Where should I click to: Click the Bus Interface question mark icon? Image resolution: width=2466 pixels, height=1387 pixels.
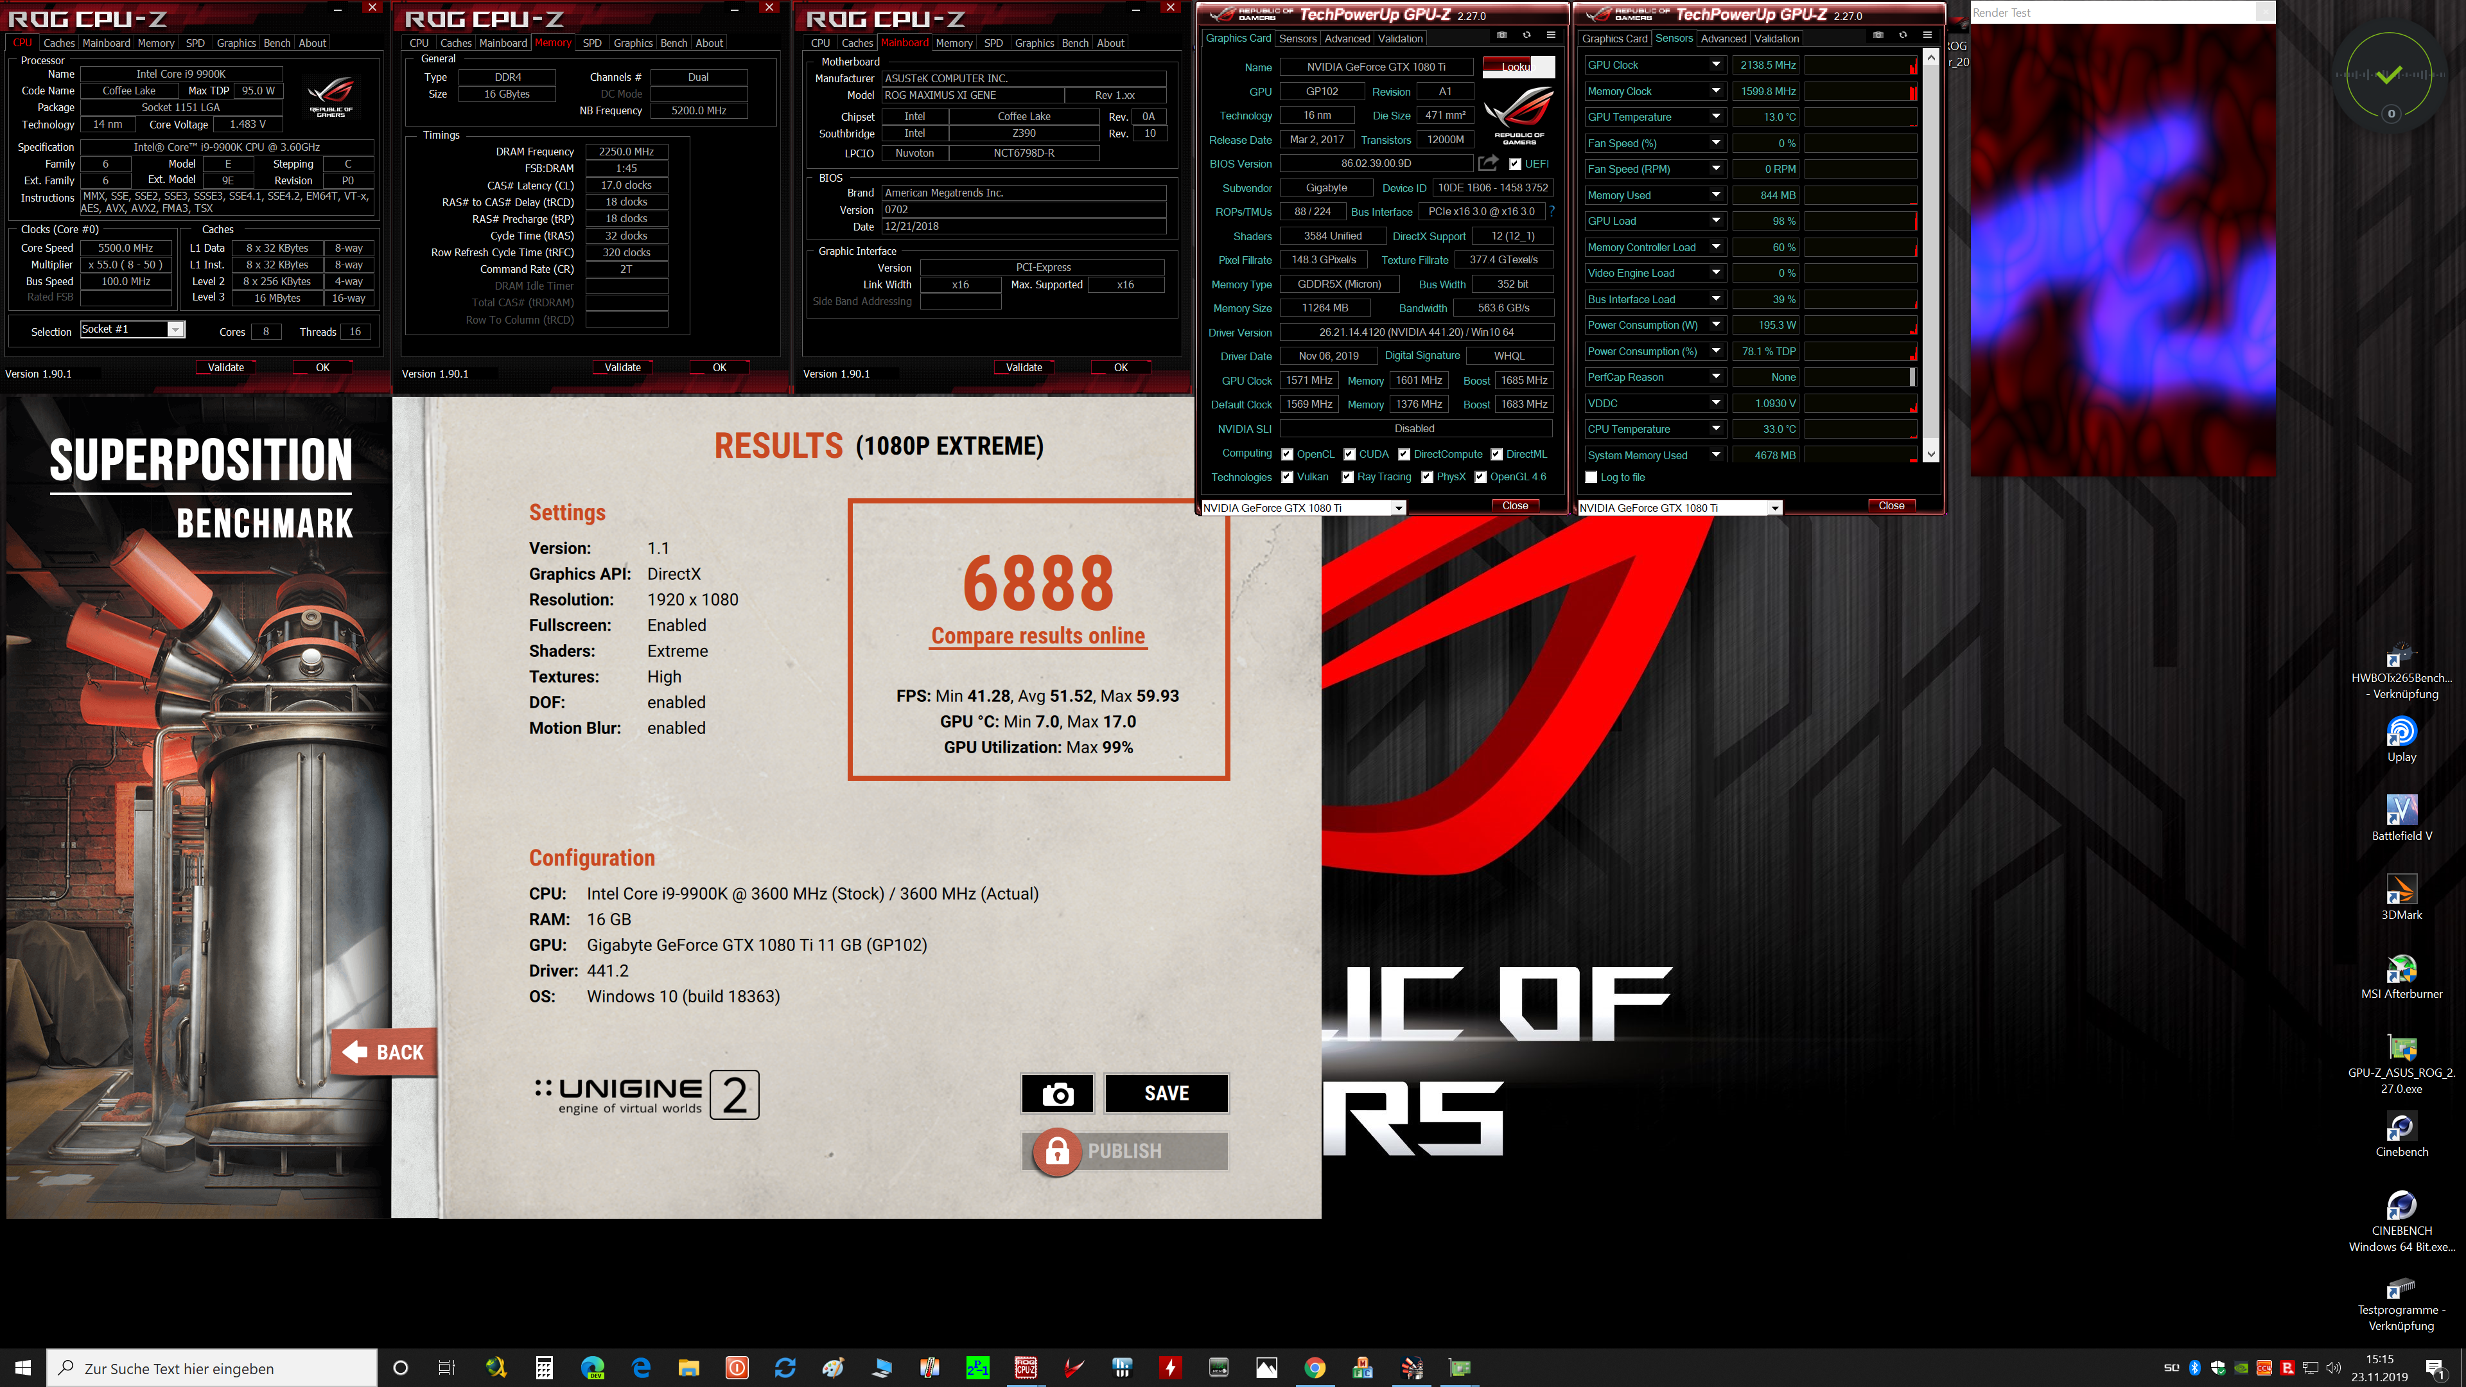pyautogui.click(x=1552, y=211)
